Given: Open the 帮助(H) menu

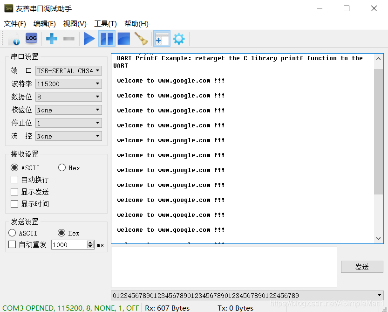Looking at the screenshot, I should click(136, 24).
